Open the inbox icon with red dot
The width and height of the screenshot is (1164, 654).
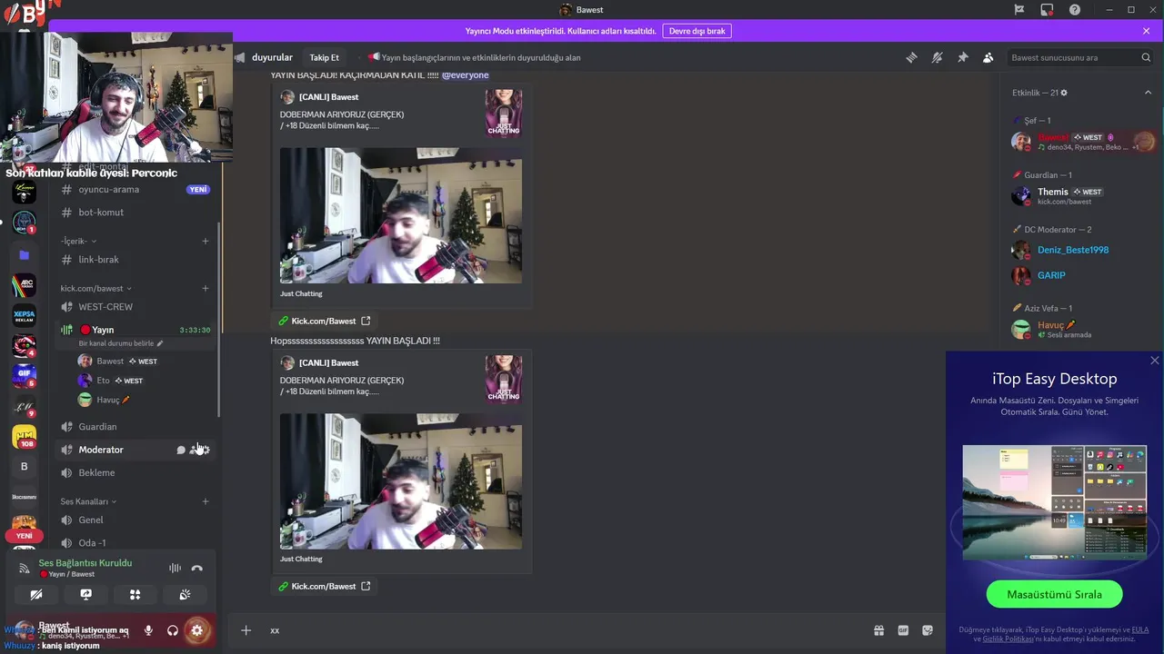1047,10
